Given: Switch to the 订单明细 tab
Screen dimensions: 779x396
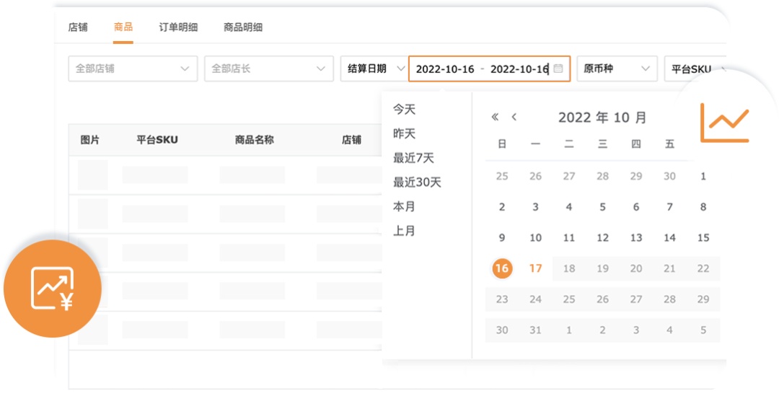Looking at the screenshot, I should (x=178, y=27).
